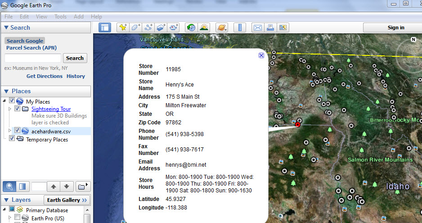Viewport: 422px width, 223px height.
Task: Click the email henrys@bmi.net text
Action: click(x=186, y=165)
